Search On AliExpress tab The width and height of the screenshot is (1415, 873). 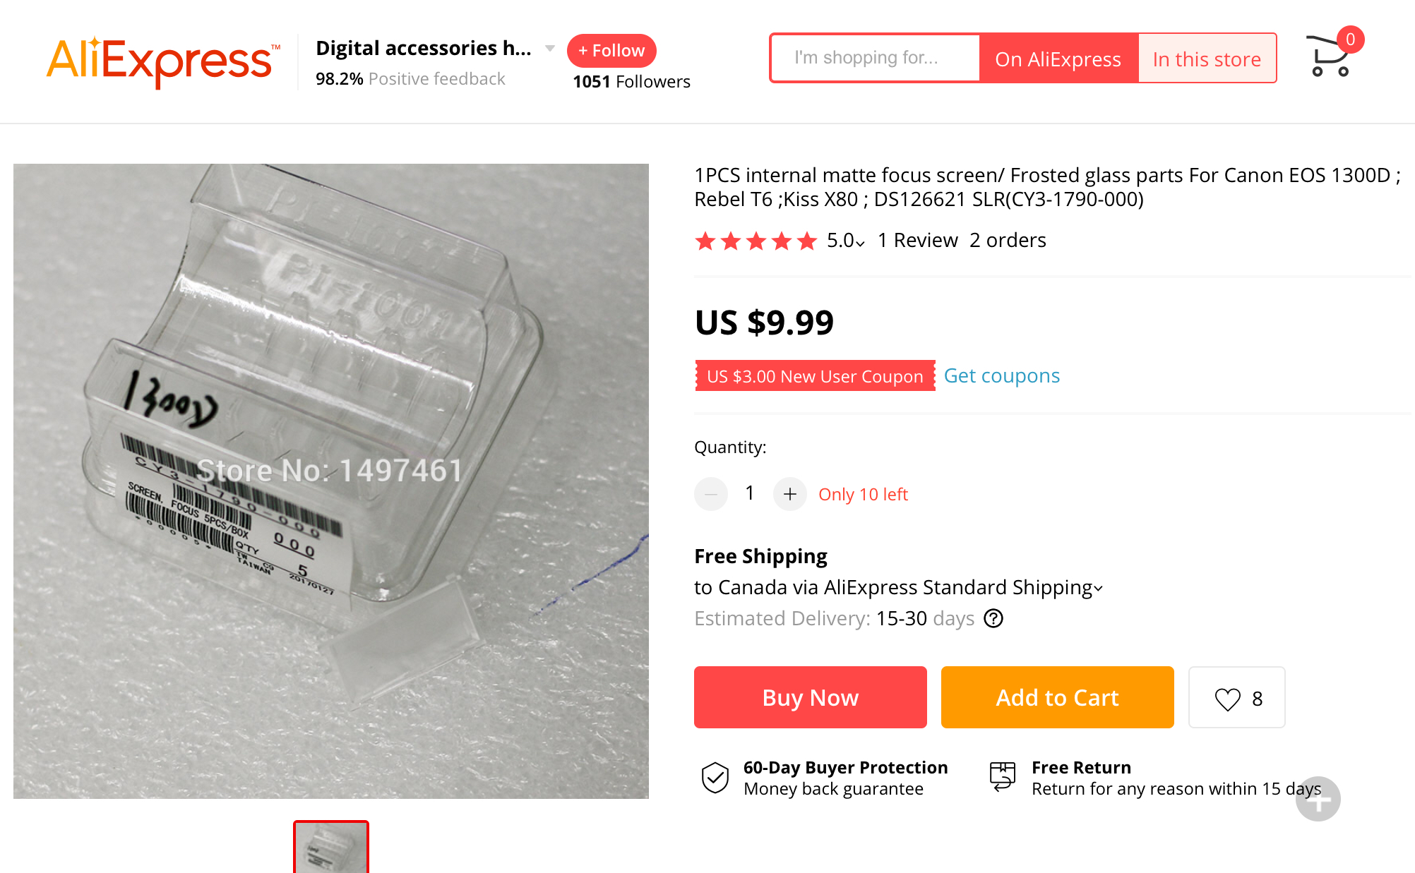[1058, 59]
